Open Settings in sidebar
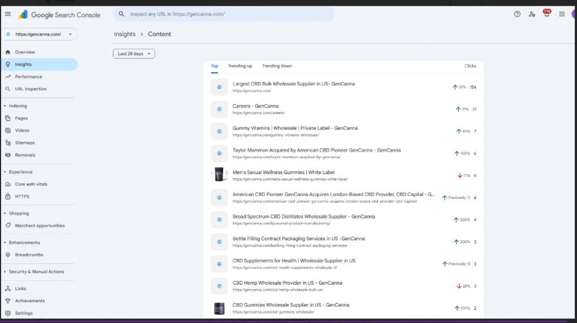 click(x=24, y=313)
